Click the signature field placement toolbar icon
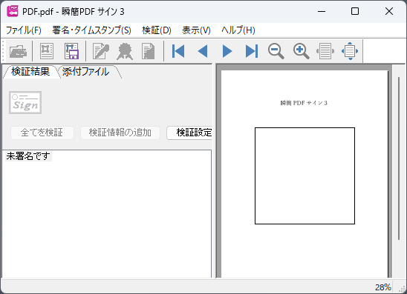 tap(47, 51)
